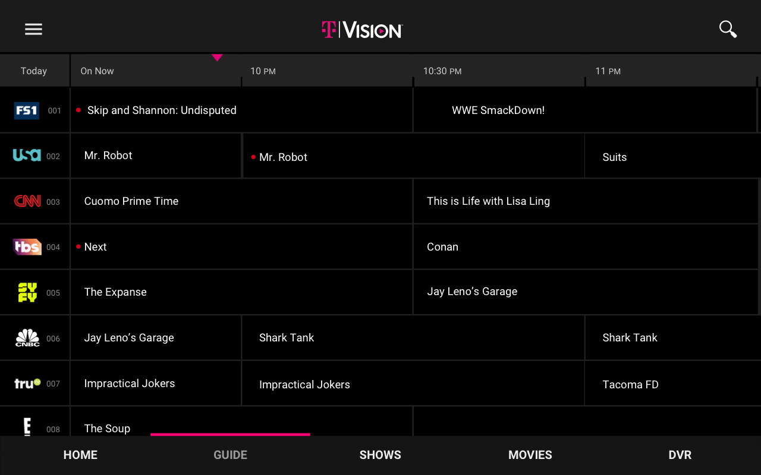Select the E! channel logo
Screen dimensions: 761x475
coord(27,427)
